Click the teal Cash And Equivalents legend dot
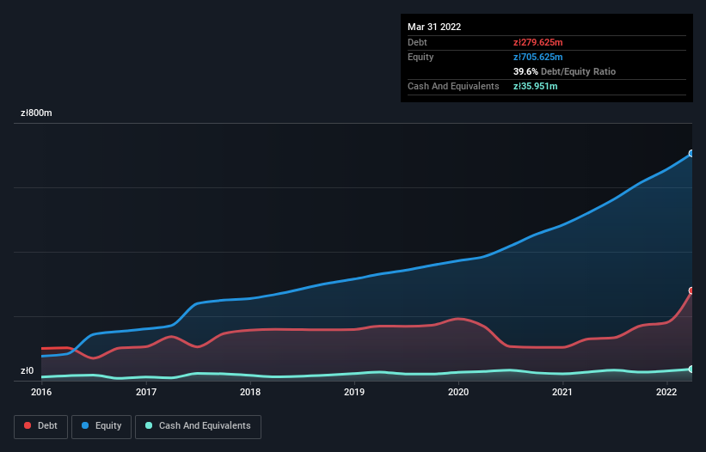 point(149,425)
